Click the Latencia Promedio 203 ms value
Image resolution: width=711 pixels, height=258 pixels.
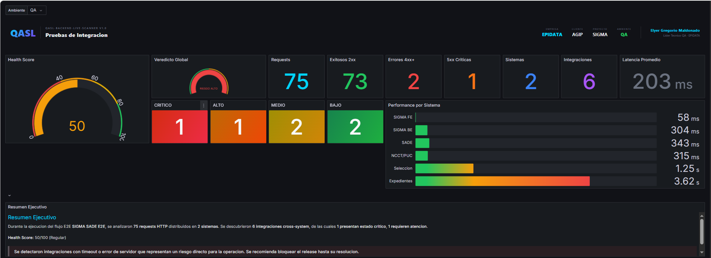pyautogui.click(x=662, y=82)
